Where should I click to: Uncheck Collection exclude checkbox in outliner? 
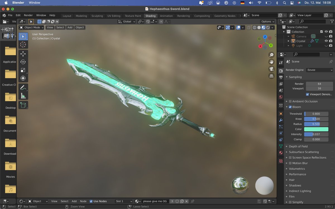point(321,32)
